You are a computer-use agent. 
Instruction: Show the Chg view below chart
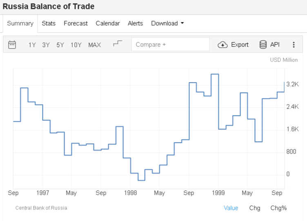(x=255, y=208)
